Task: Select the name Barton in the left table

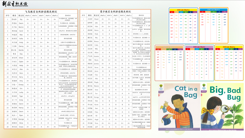Action: (21, 27)
